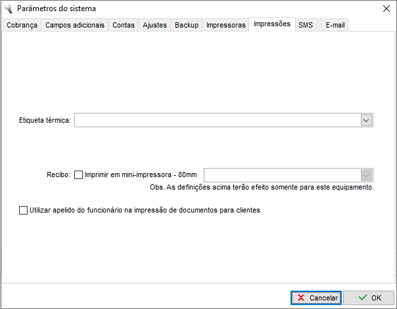Expand the Recibo printer dropdown arrow
The height and width of the screenshot is (309, 397).
click(x=366, y=175)
